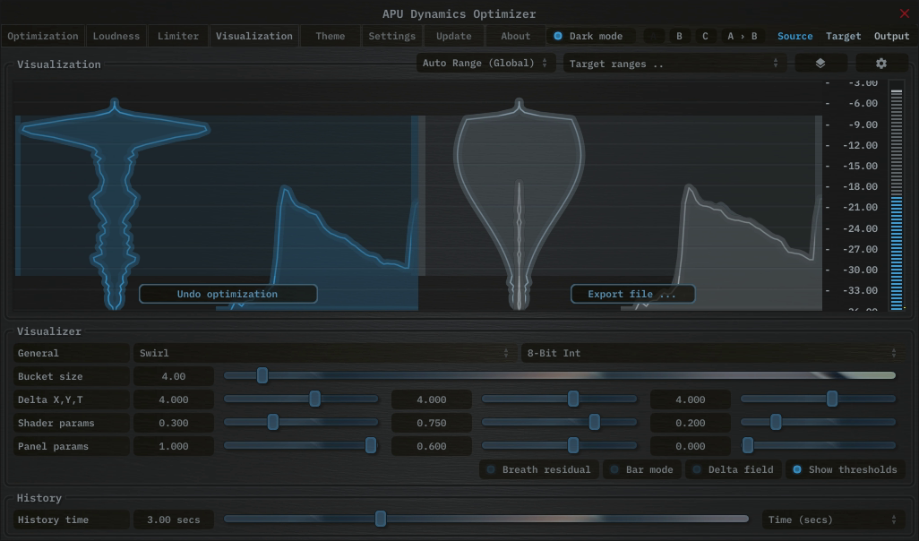919x541 pixels.
Task: Click the level meter bar on right
Action: (x=896, y=197)
